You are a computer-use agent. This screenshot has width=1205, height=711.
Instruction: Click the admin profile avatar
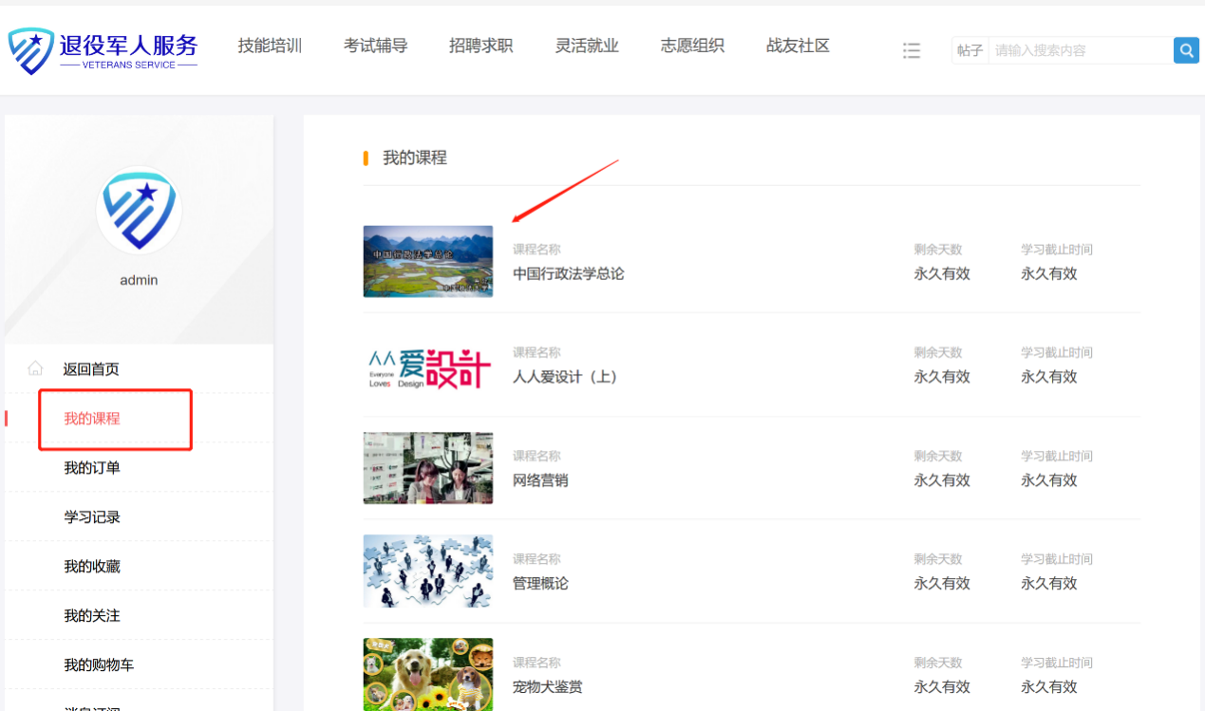click(x=140, y=210)
